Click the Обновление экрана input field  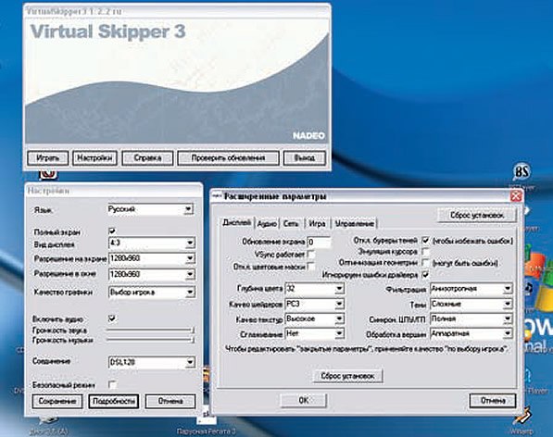coord(320,243)
